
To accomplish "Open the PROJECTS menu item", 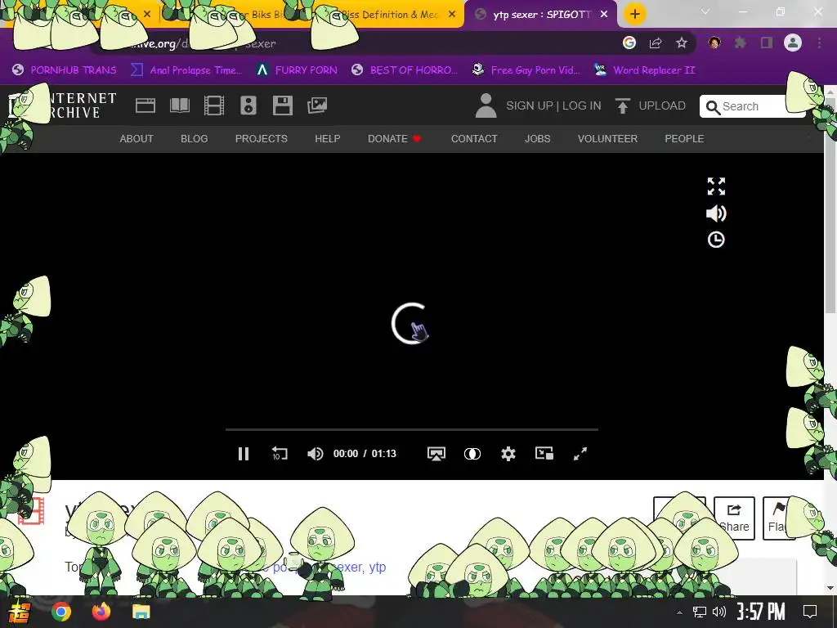I will [x=261, y=139].
